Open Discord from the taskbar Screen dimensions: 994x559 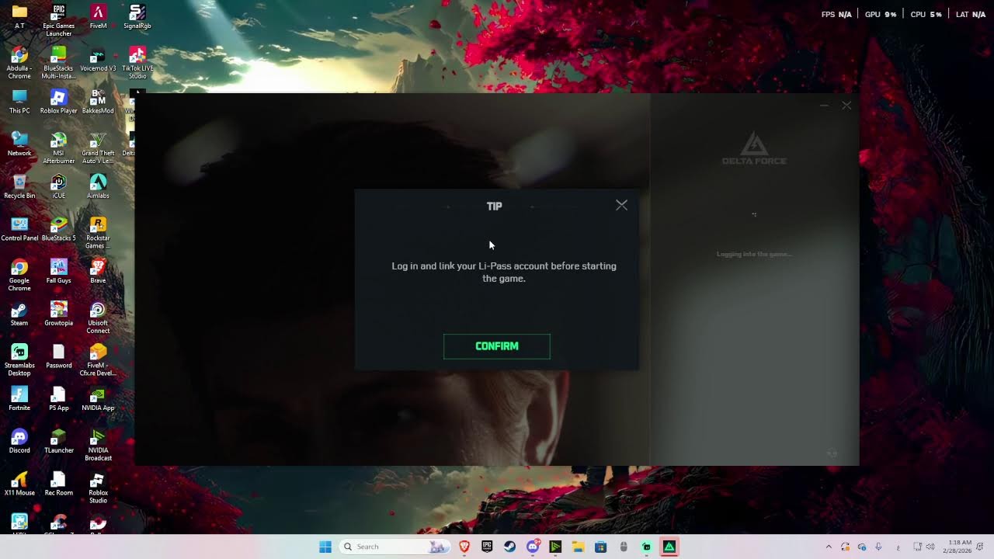[533, 547]
